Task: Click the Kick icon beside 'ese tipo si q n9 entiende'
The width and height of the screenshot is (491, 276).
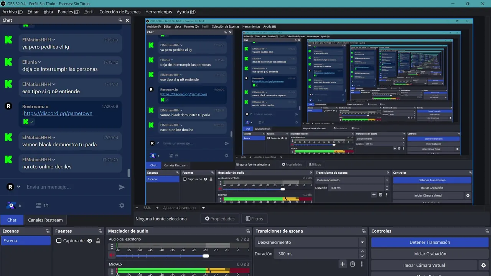Action: [8, 84]
